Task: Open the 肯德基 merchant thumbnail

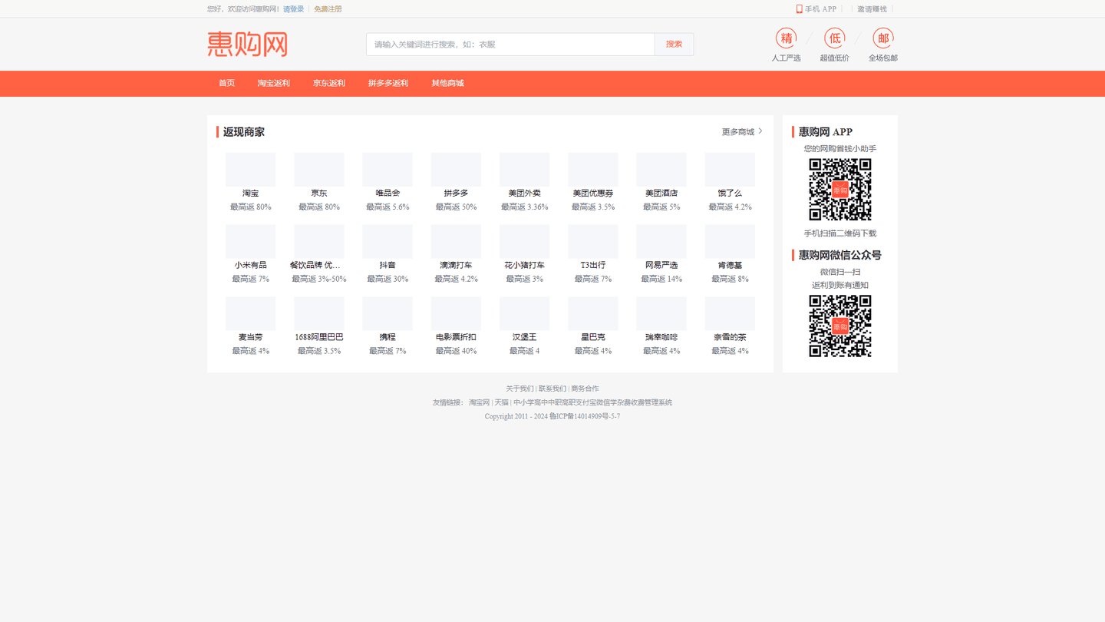Action: click(730, 242)
